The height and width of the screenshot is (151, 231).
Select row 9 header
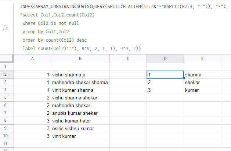7,128
